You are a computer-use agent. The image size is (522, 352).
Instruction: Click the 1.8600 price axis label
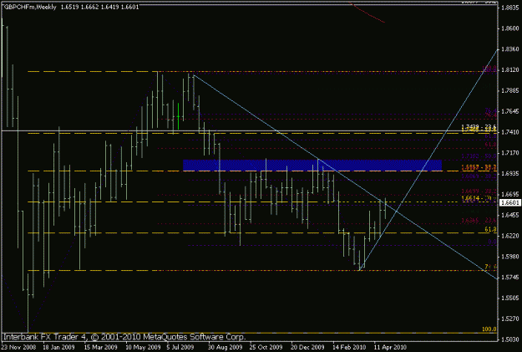(x=510, y=28)
